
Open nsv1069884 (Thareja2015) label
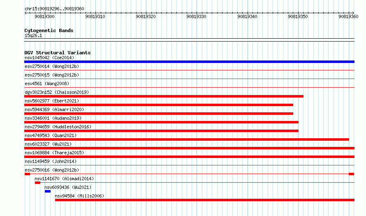pos(54,153)
